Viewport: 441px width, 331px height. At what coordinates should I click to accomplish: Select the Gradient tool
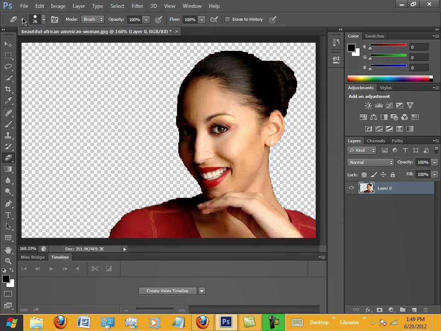(8, 169)
